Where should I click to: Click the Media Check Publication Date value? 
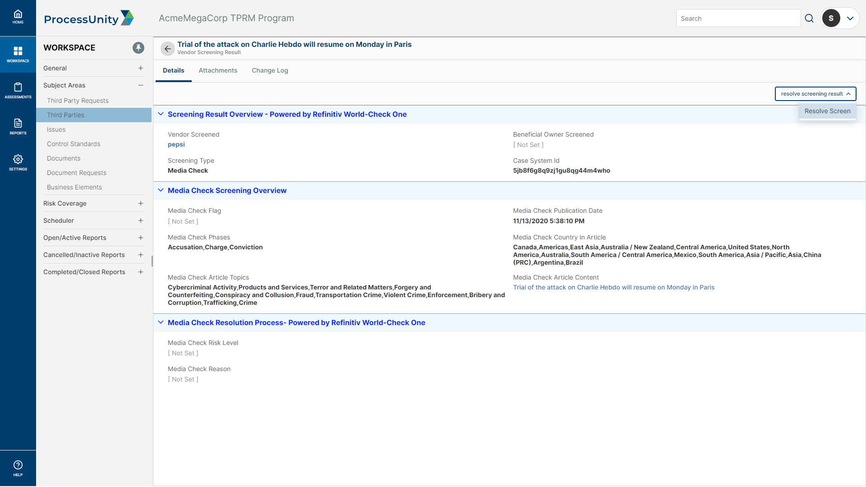tap(548, 221)
